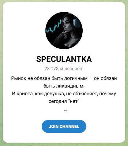Open the SPECULANTKA channel avatar
The width and height of the screenshot is (128, 146).
click(x=64, y=31)
